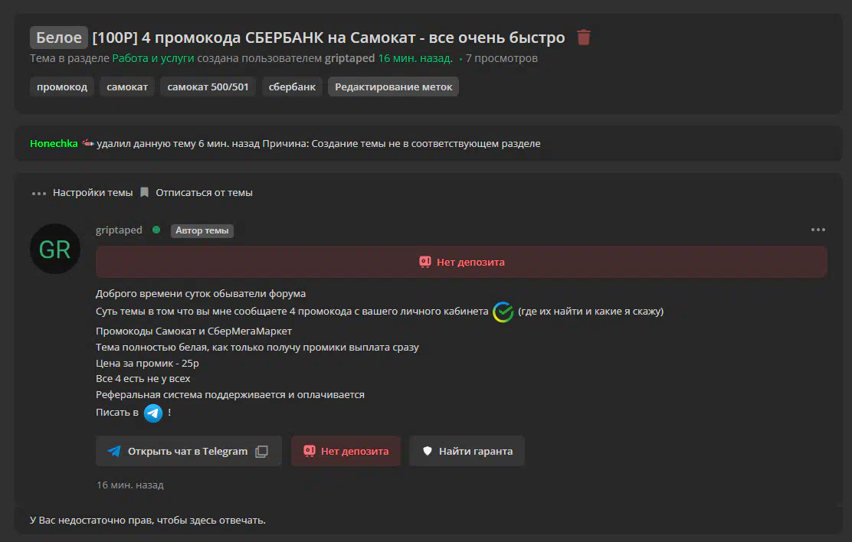This screenshot has width=852, height=542.
Task: Open Настройки темы menu
Action: (x=93, y=193)
